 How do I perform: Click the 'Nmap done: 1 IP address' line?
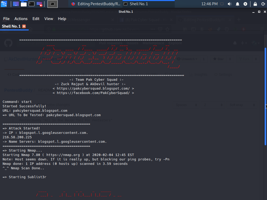coord(65,164)
